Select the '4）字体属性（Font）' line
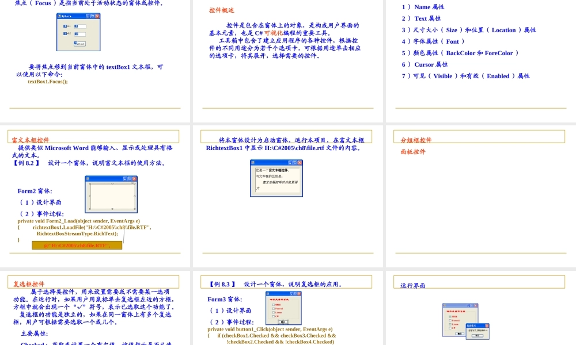Viewport: 576px width, 345px height. click(433, 41)
